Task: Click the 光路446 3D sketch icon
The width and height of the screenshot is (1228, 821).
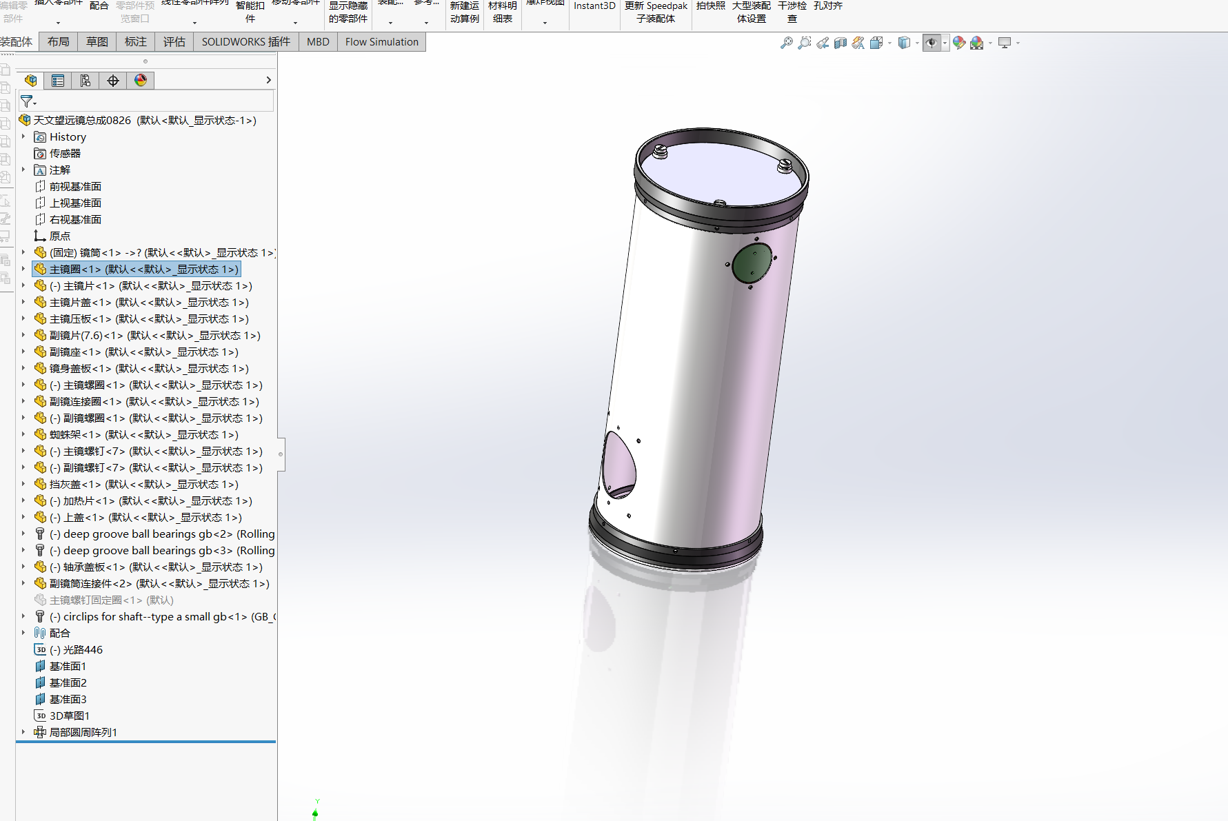Action: [x=40, y=650]
